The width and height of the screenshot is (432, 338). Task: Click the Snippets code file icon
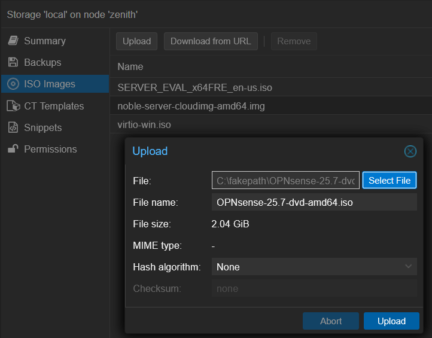coord(13,127)
